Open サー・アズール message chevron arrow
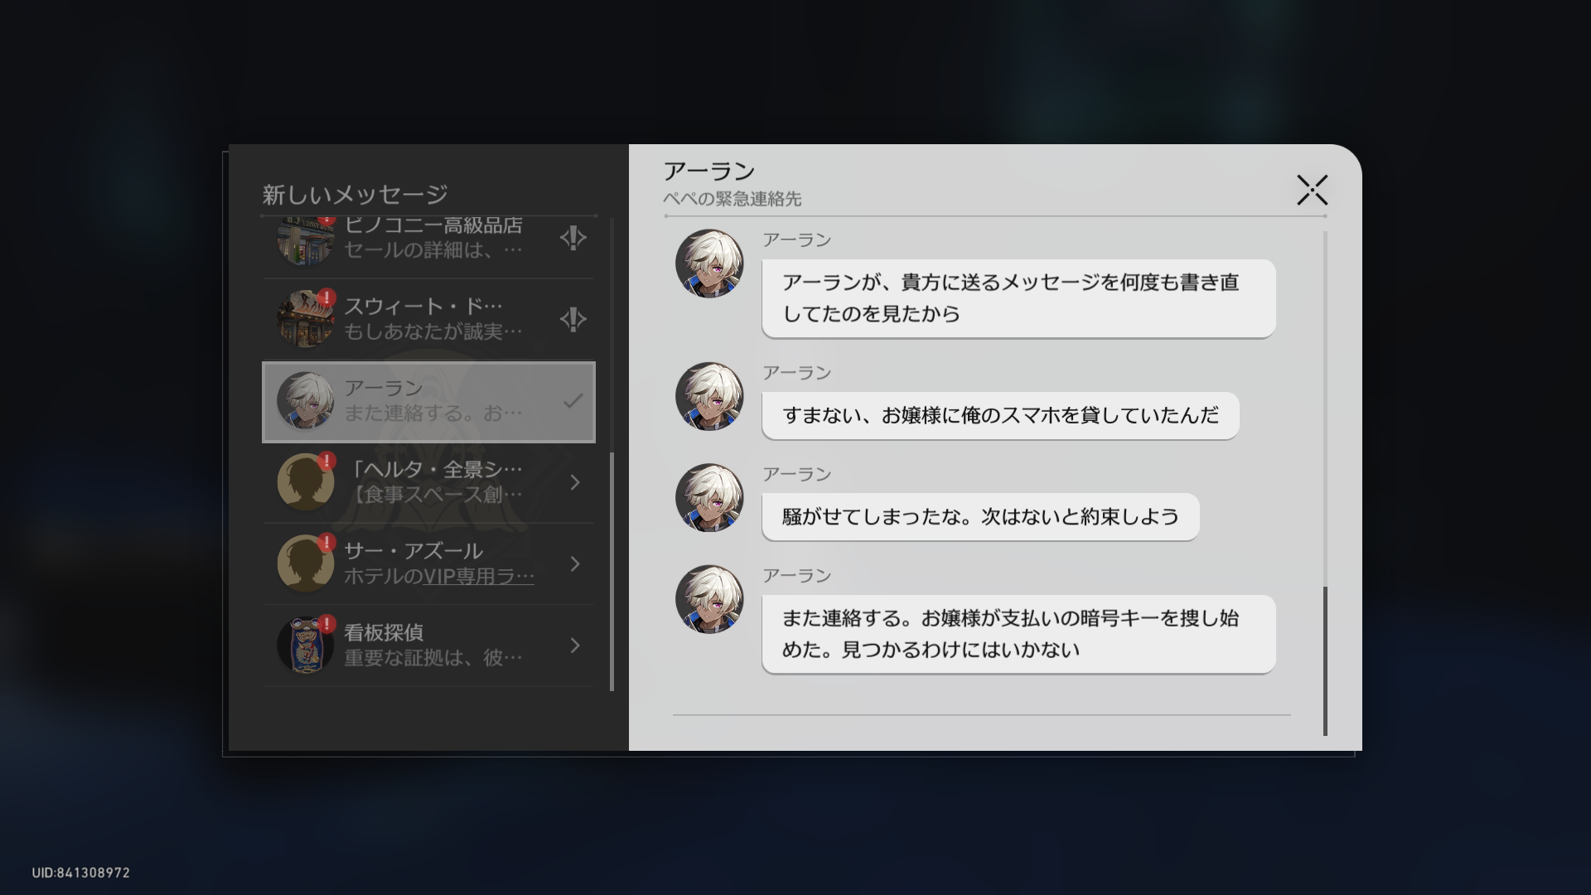The height and width of the screenshot is (895, 1591). click(x=575, y=564)
